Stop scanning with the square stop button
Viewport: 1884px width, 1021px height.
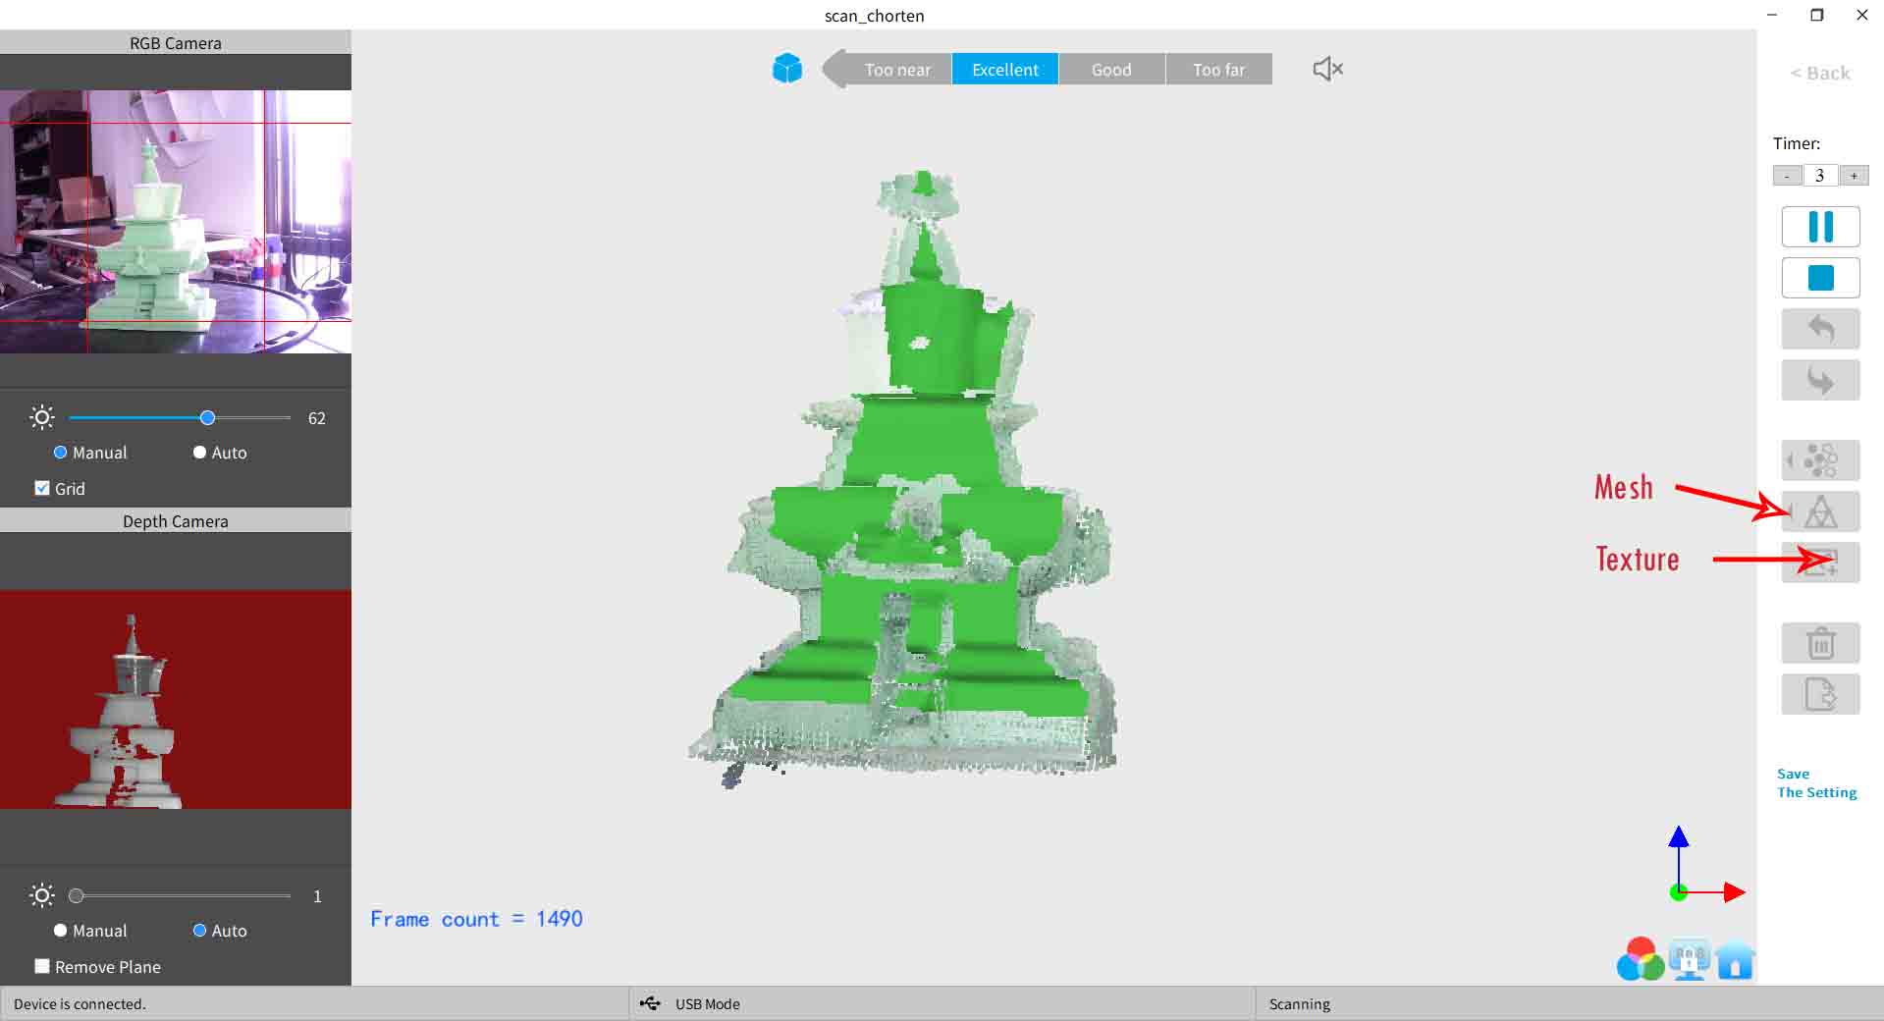(1820, 278)
